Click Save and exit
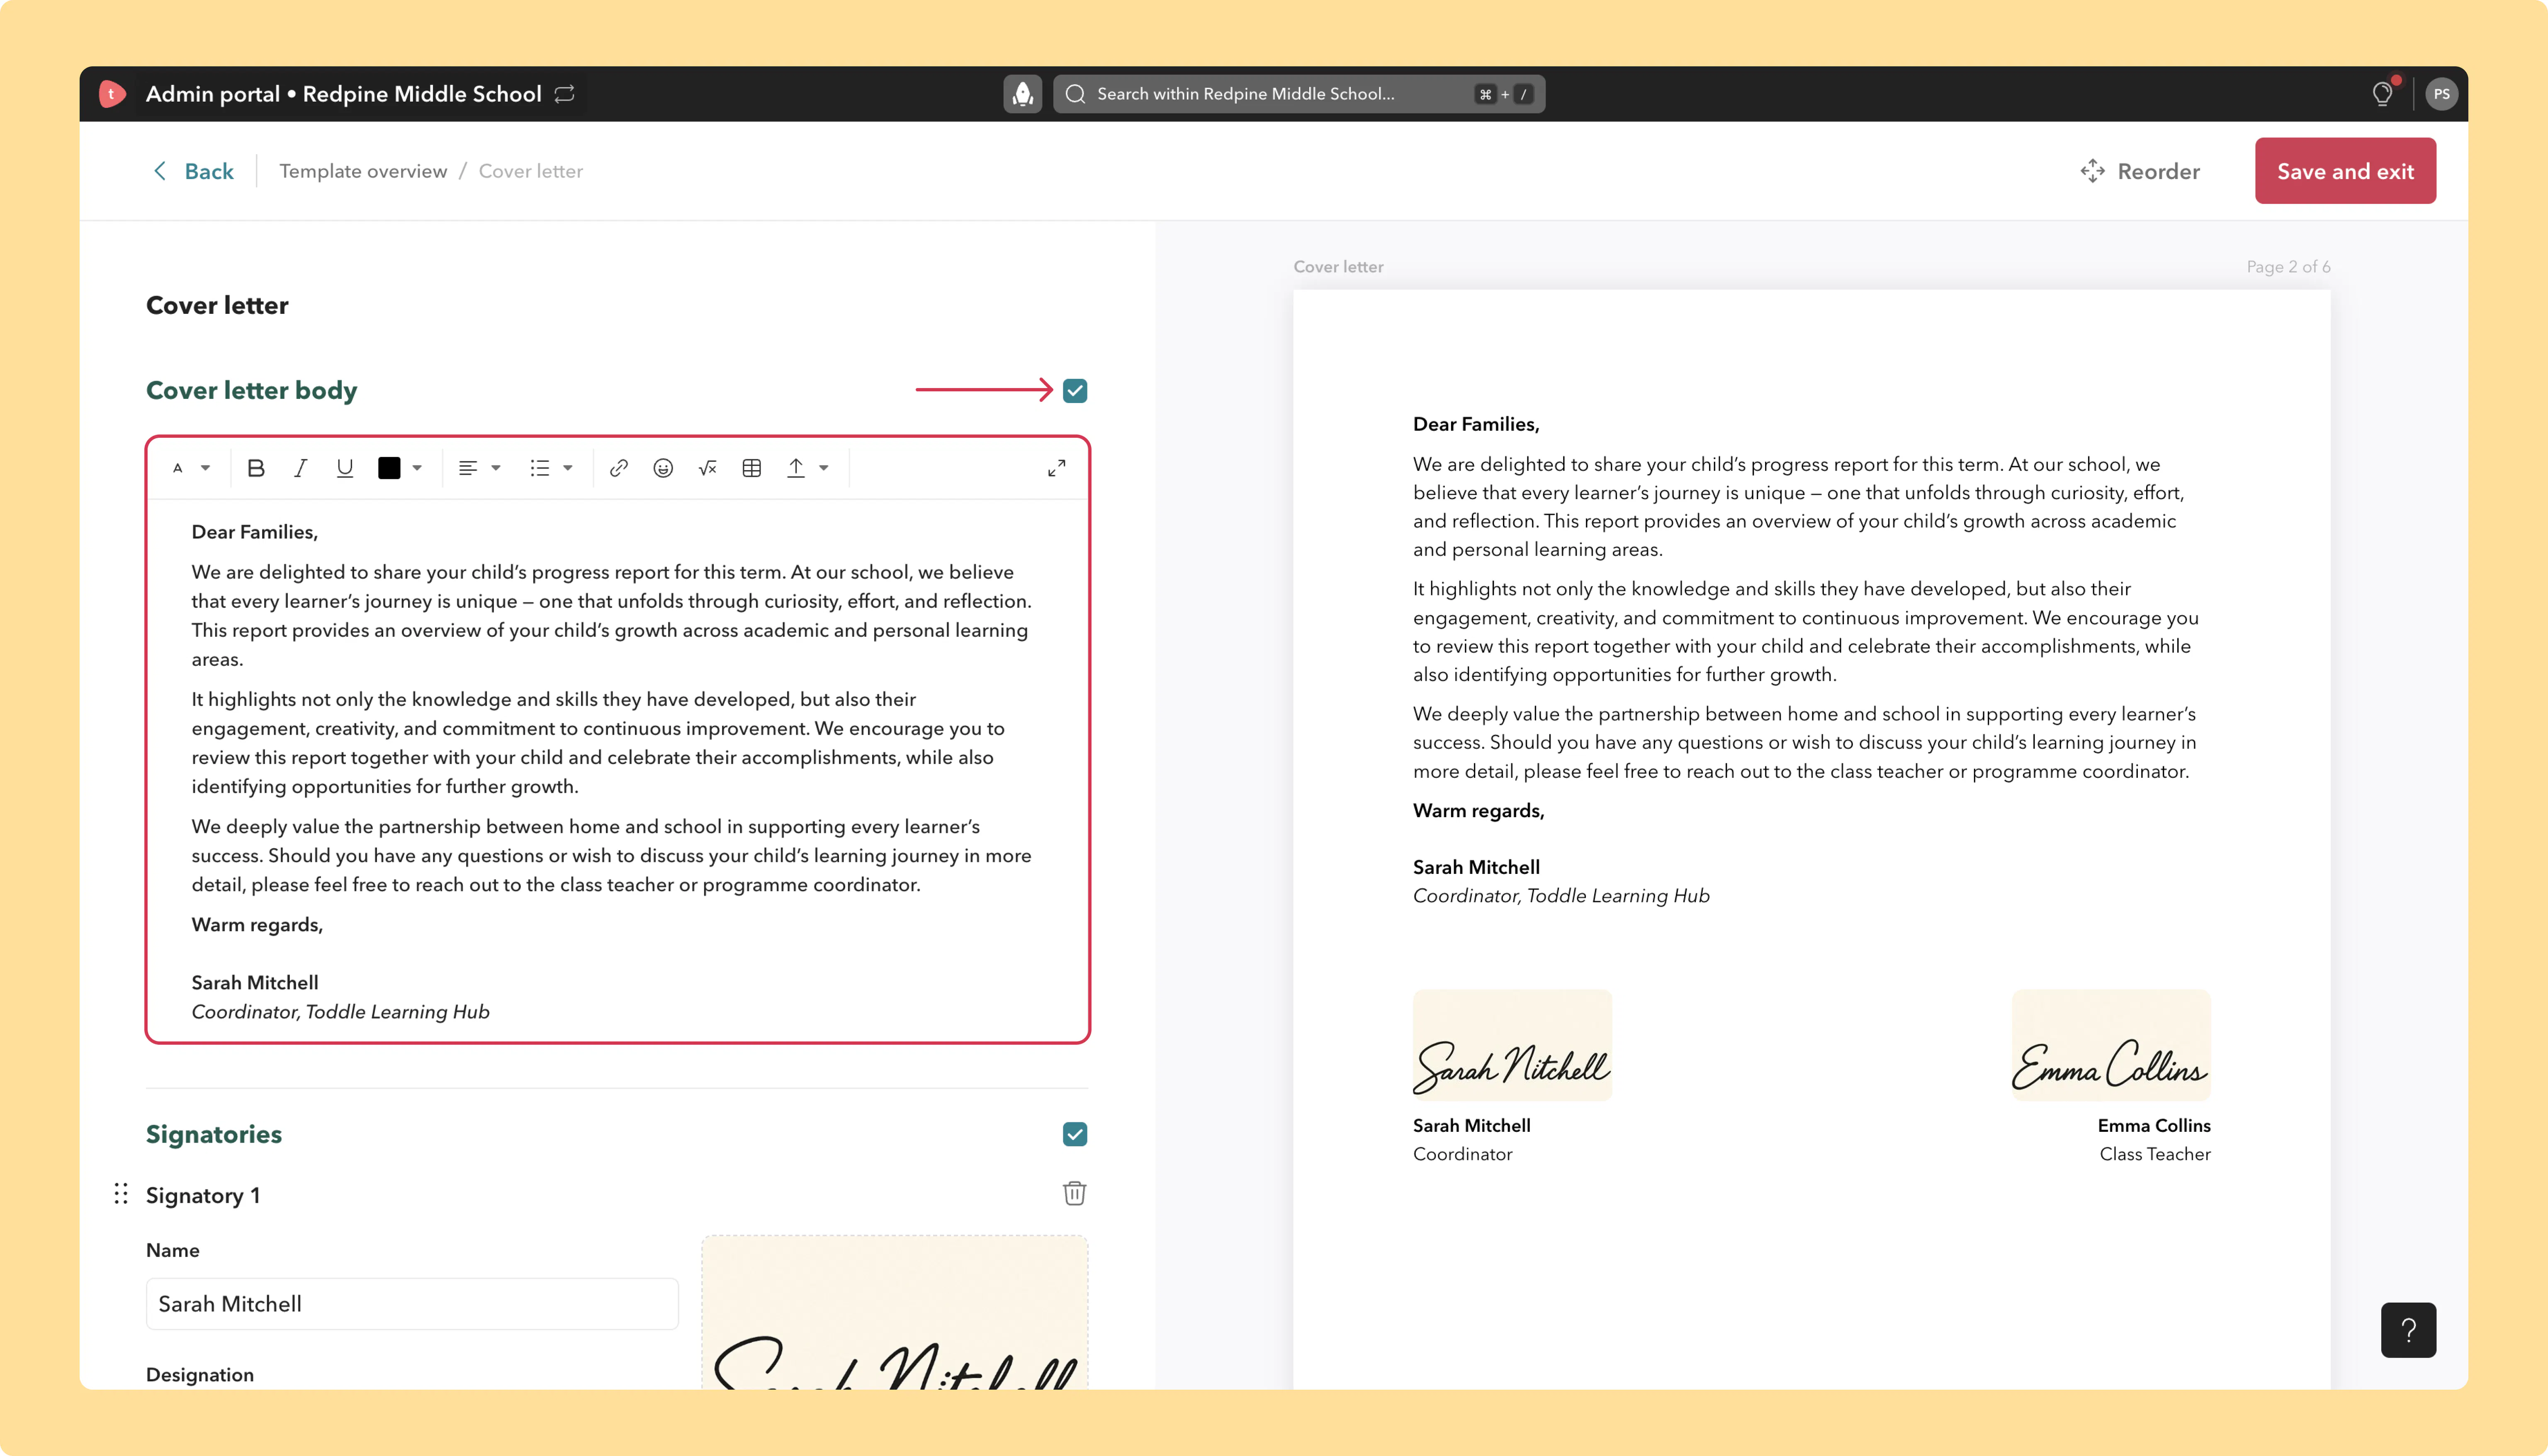Viewport: 2548px width, 1456px height. (x=2345, y=171)
